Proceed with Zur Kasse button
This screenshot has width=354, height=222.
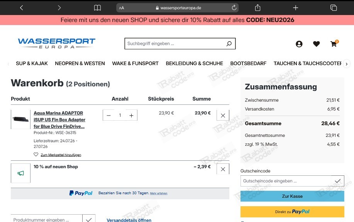coord(292,196)
